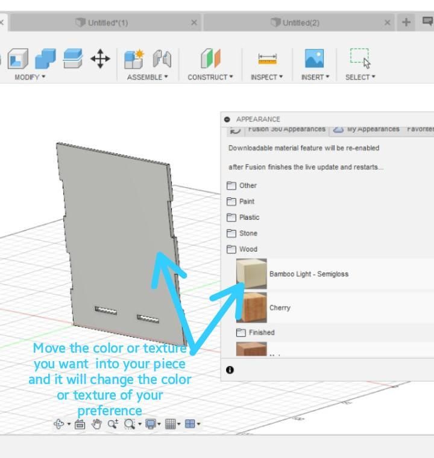
Task: Select the Offset Face tool icon
Action: 73,59
